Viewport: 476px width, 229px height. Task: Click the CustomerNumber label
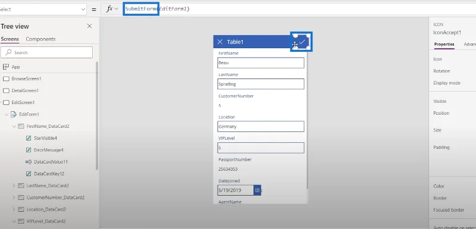coord(236,96)
